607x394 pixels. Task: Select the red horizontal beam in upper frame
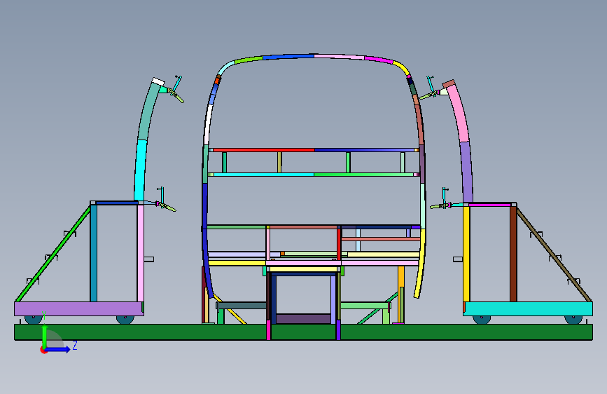(264, 150)
